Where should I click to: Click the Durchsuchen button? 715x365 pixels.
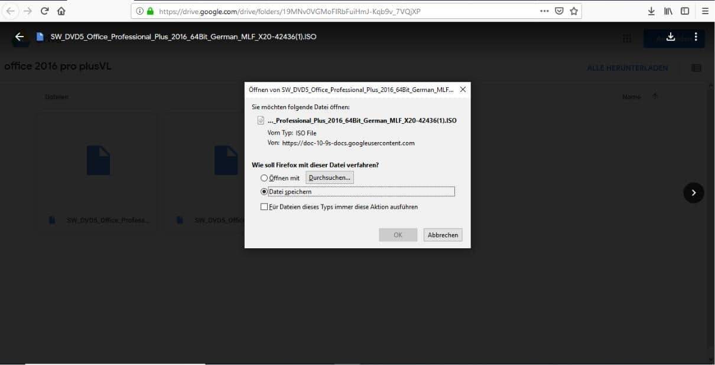[329, 177]
